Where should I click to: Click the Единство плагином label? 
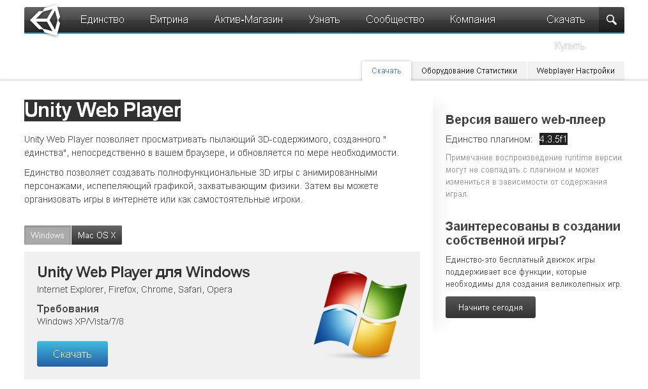(x=489, y=139)
